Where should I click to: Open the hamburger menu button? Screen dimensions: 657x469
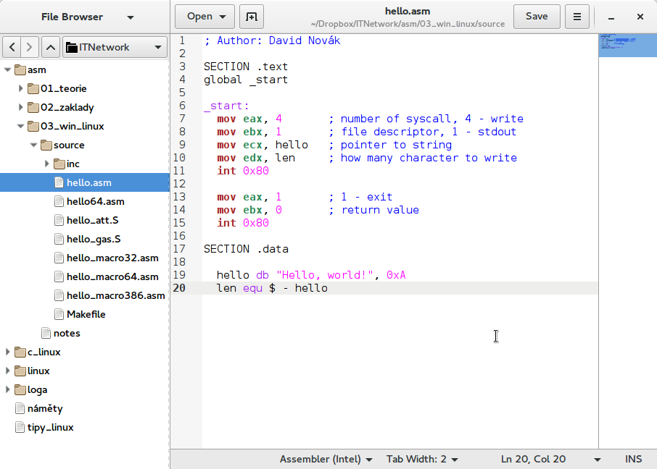(577, 17)
